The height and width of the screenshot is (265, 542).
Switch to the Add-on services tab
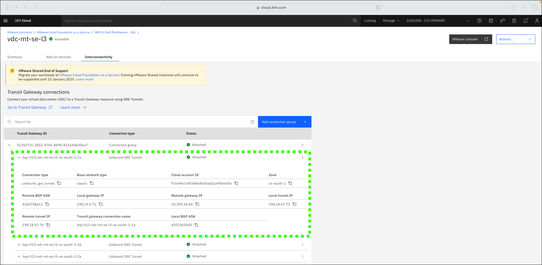pyautogui.click(x=59, y=57)
